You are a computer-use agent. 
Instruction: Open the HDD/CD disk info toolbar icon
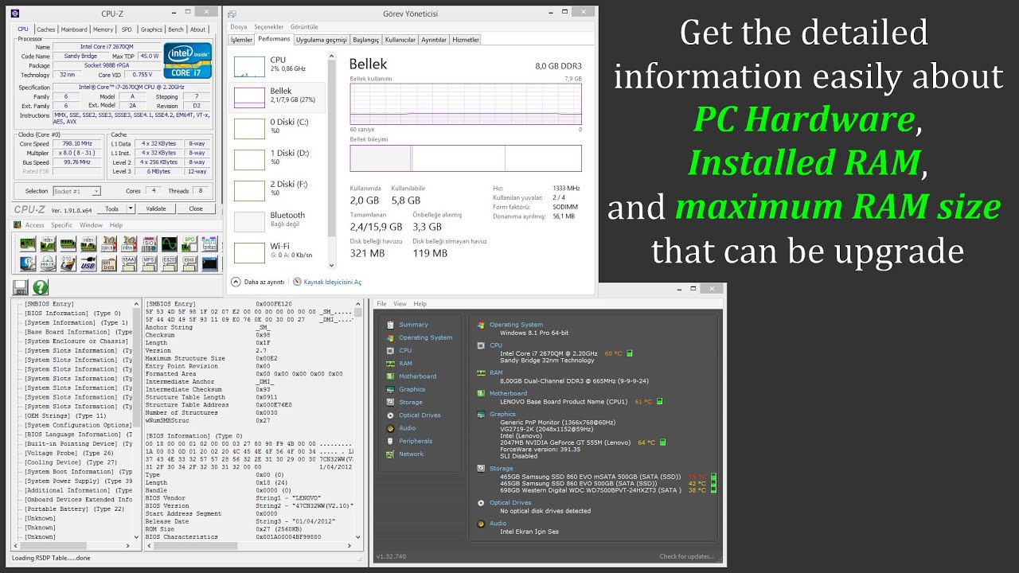(48, 263)
